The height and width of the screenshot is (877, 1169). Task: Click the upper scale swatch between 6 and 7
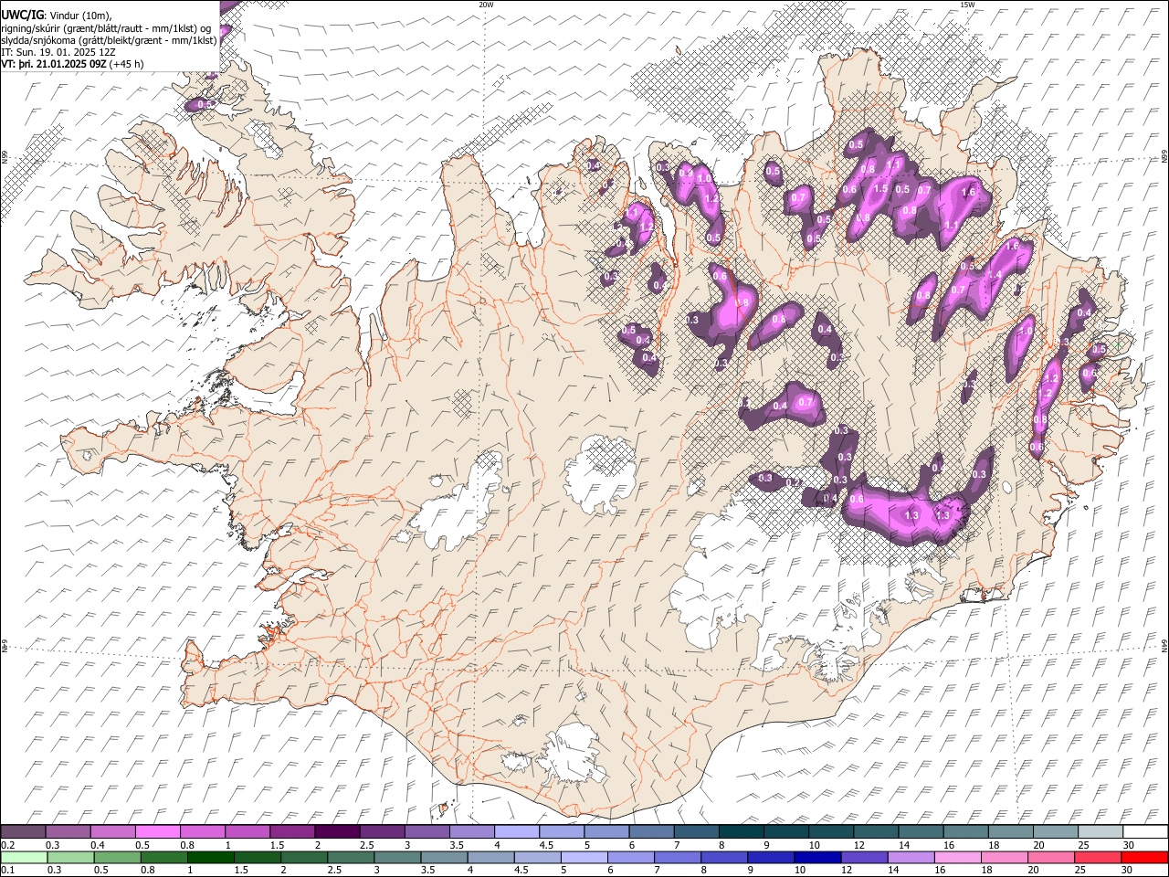[651, 832]
